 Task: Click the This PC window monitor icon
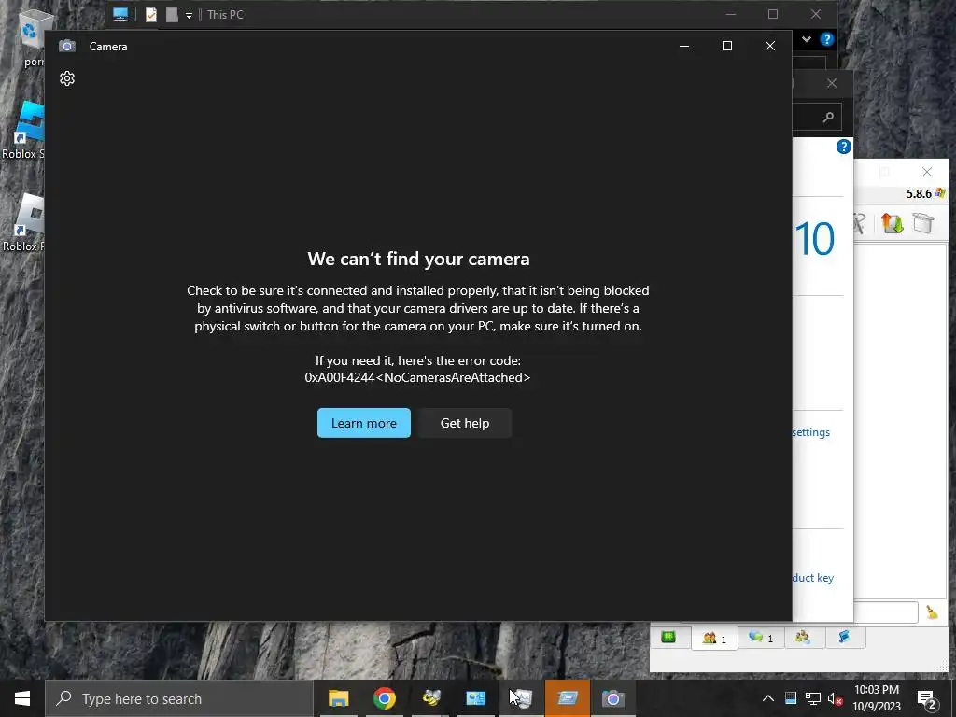coord(120,15)
